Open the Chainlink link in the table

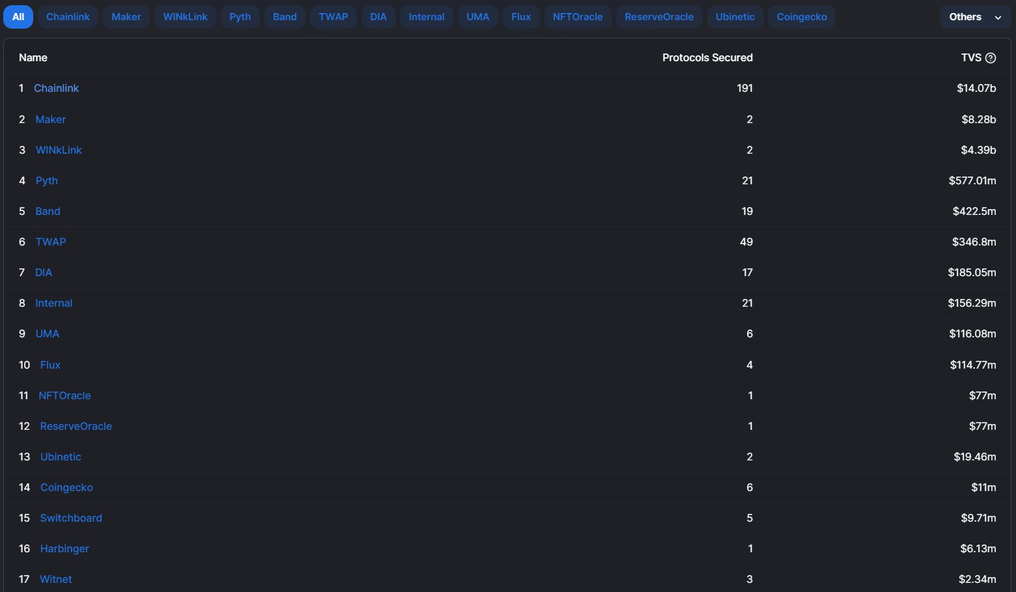pos(56,89)
